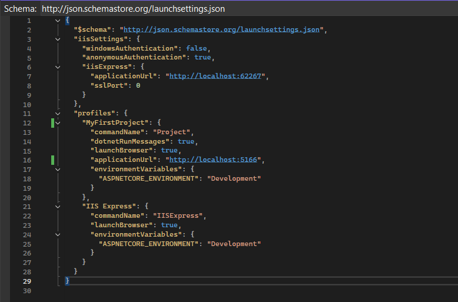
Task: Collapse the iisExpress block
Action: tap(58, 67)
